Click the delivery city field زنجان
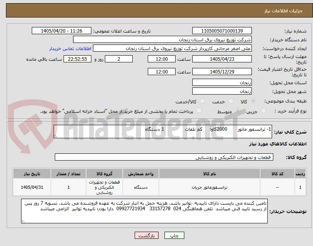 pos(222,91)
